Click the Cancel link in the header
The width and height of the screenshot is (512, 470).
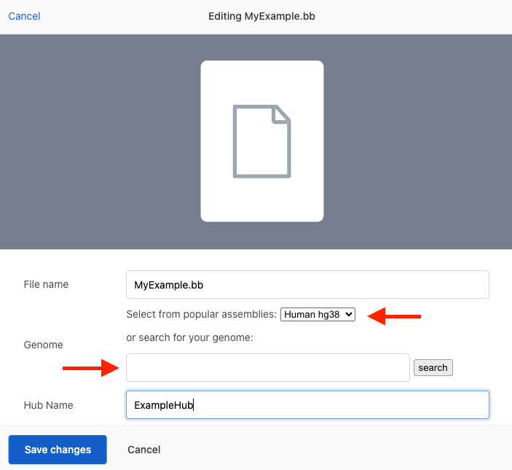point(24,16)
